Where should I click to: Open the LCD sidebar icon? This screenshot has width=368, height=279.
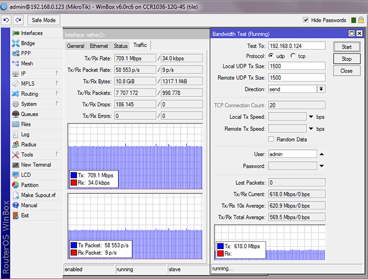click(x=16, y=175)
